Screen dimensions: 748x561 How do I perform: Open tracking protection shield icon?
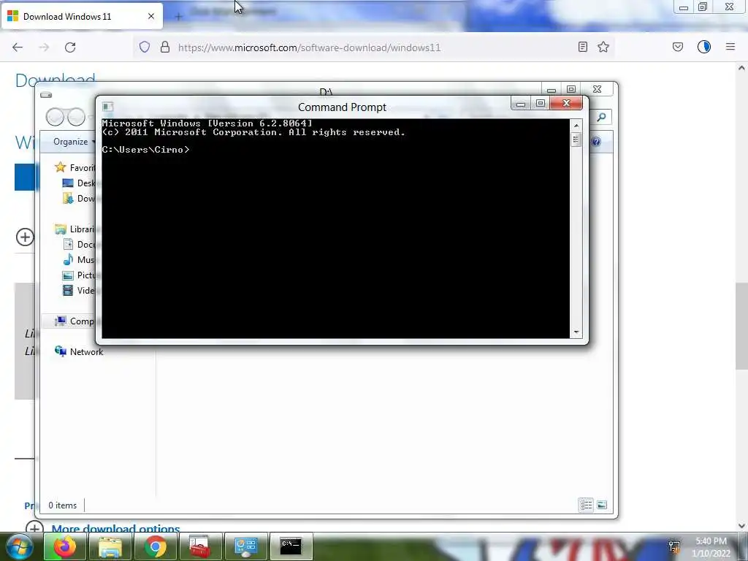(x=145, y=47)
